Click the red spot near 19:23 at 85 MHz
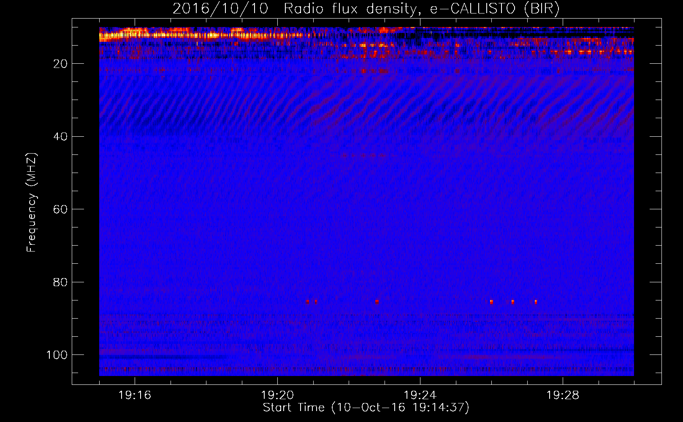The image size is (683, 422). (x=377, y=302)
